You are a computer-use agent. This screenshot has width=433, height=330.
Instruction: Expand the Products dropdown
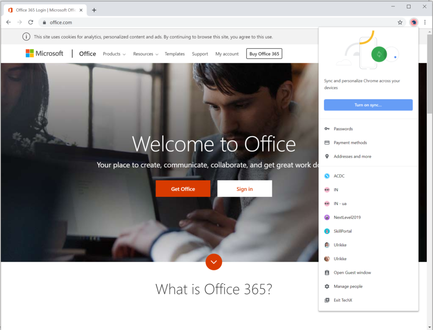[114, 54]
